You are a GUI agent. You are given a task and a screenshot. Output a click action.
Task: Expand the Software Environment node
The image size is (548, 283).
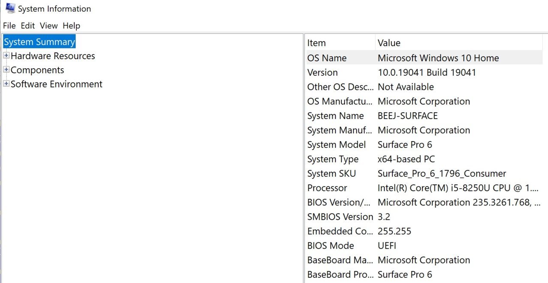tap(6, 84)
